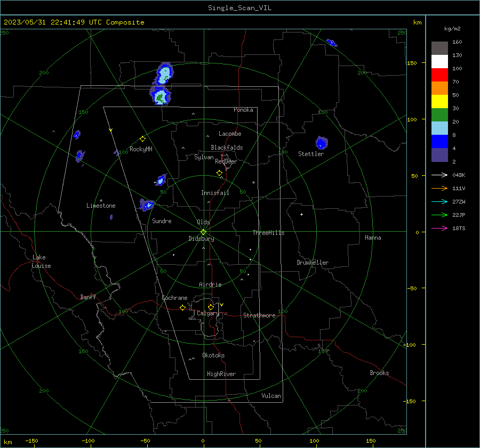This screenshot has height=448, width=480.
Task: Click the Hanna label
Action: (373, 238)
